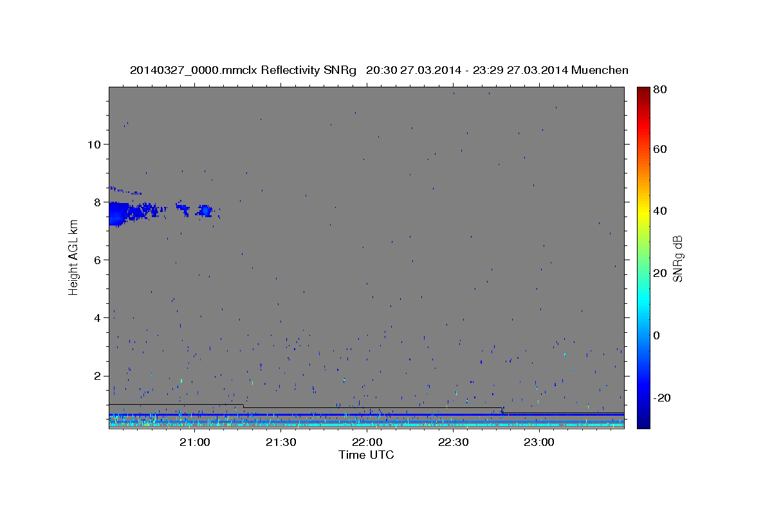Click the 22:30 time tick label
Screen dimensions: 772x514
[x=453, y=443]
